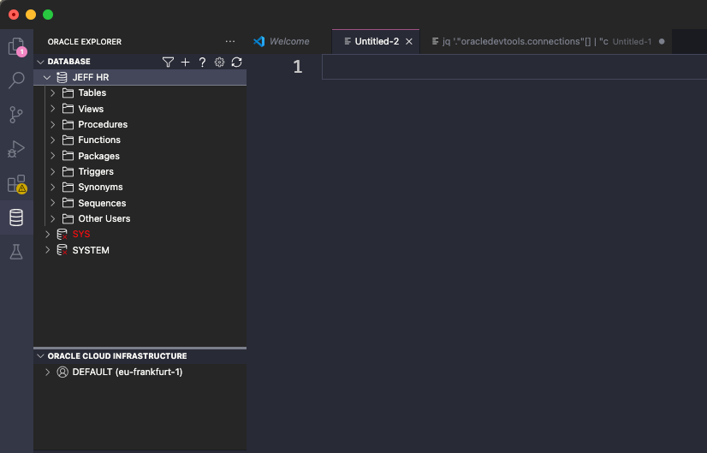Viewport: 707px width, 453px height.
Task: Expand the Packages node chevron
Action: tap(53, 156)
